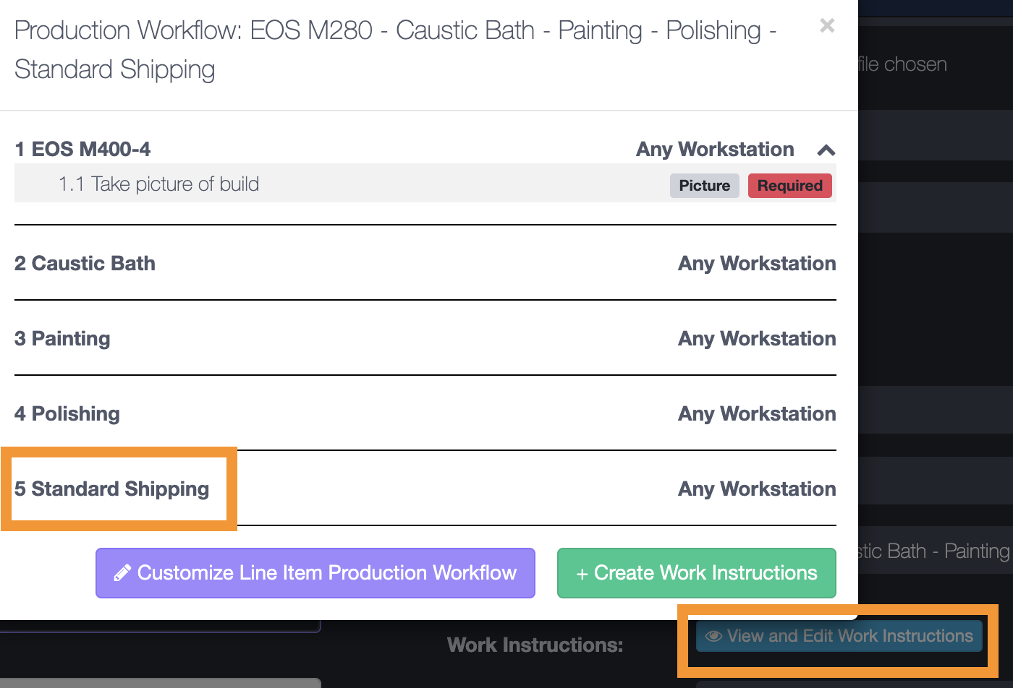Viewport: 1013px width, 688px height.
Task: Select the 1 EOS M400-4 step heading
Action: (82, 150)
